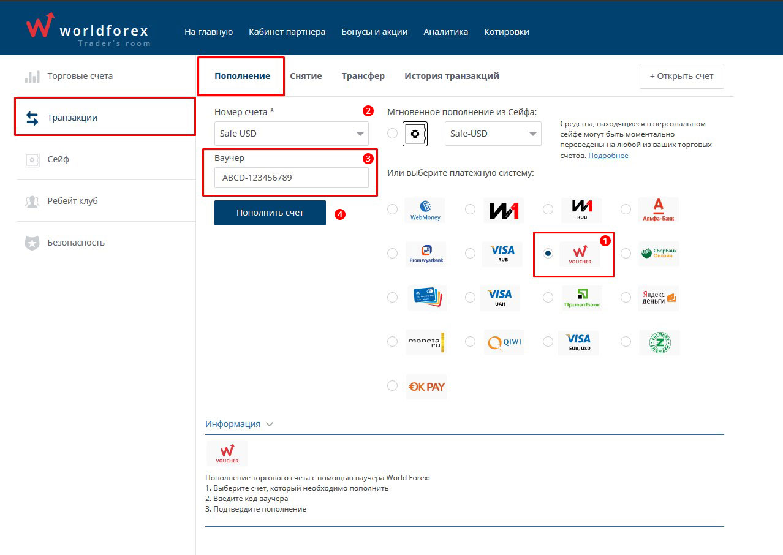This screenshot has height=555, width=783.
Task: Click the ПриватБанк logo
Action: click(x=582, y=298)
